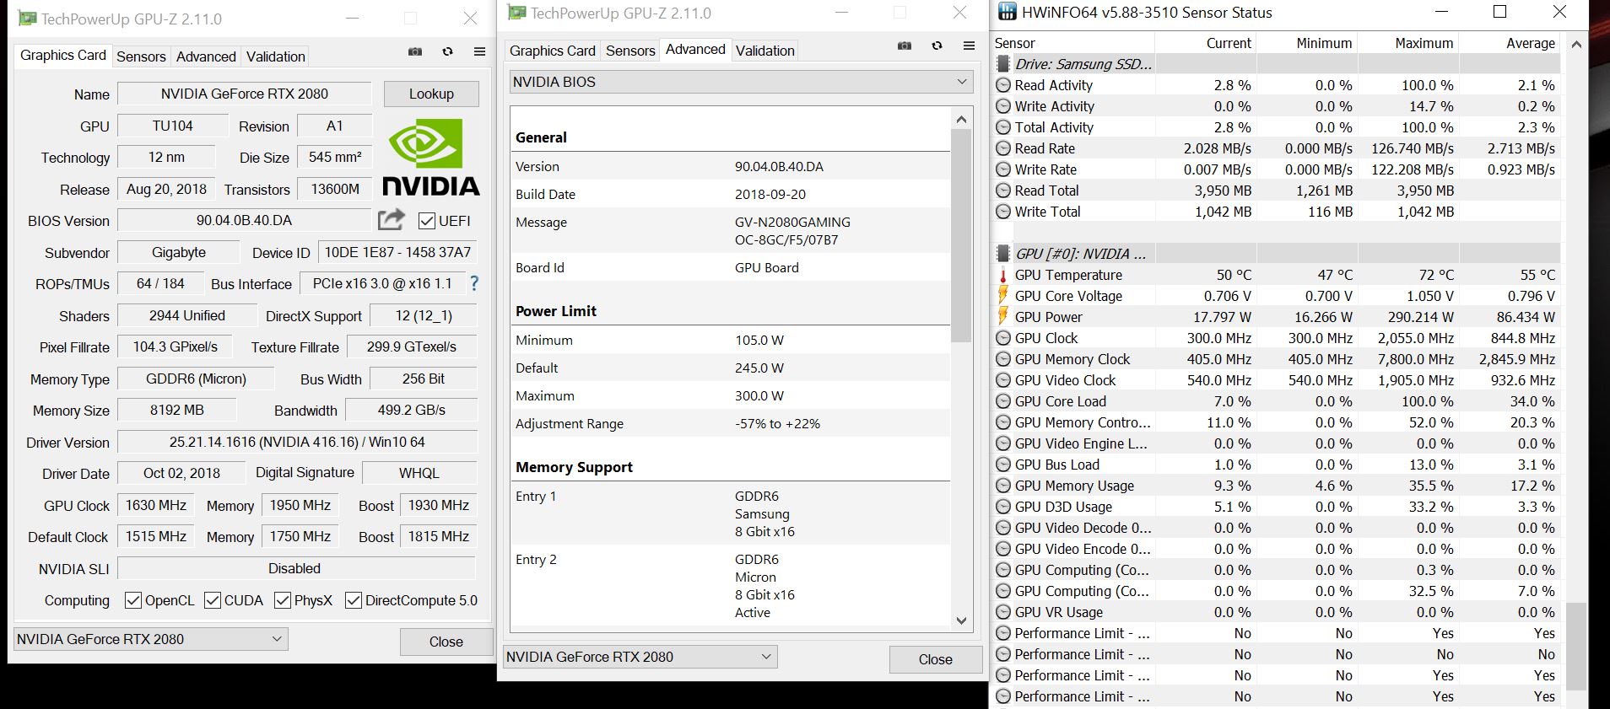This screenshot has height=709, width=1610.
Task: Click the GPU Bus Load sensor icon
Action: pyautogui.click(x=1003, y=465)
